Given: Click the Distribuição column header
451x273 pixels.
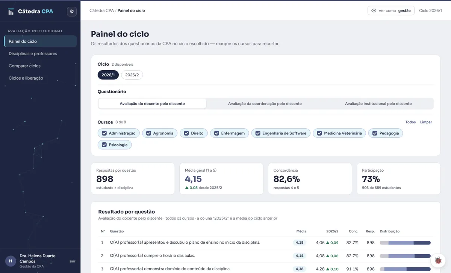Looking at the screenshot, I should point(390,231).
